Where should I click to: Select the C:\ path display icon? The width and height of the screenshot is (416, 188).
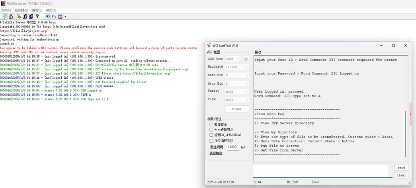tap(53, 17)
